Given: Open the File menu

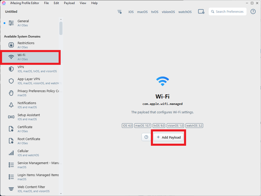Looking at the screenshot, I should 46,3.
